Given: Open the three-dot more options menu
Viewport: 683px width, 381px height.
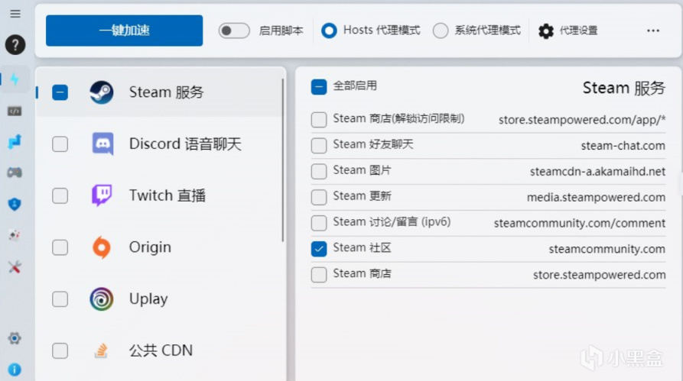Looking at the screenshot, I should click(653, 31).
